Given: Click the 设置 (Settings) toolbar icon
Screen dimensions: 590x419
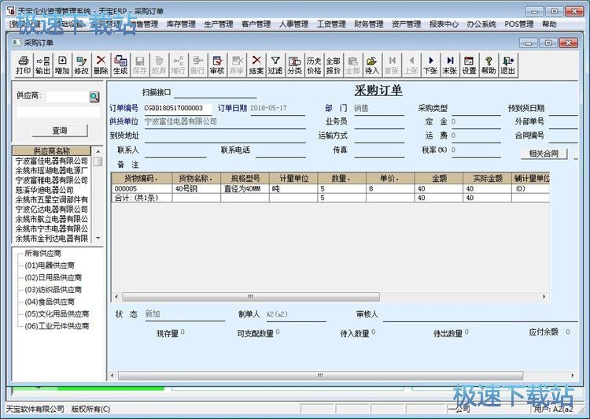Looking at the screenshot, I should 469,65.
